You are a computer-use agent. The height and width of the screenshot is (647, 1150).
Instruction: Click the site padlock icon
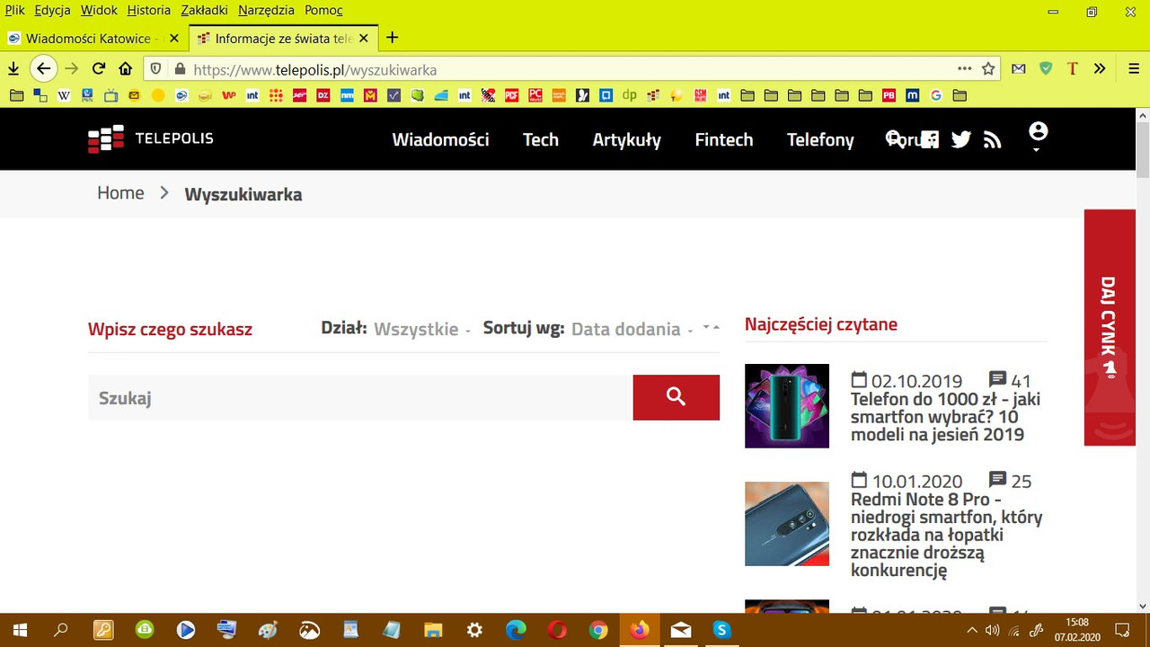click(180, 69)
